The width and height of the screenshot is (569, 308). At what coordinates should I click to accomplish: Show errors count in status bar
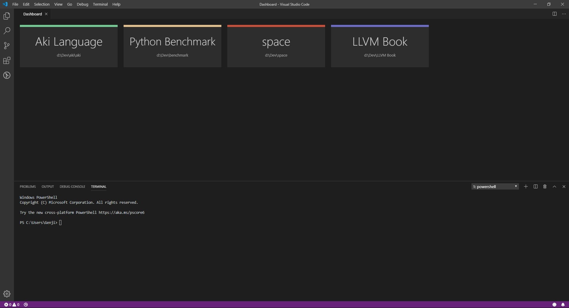[x=8, y=304]
